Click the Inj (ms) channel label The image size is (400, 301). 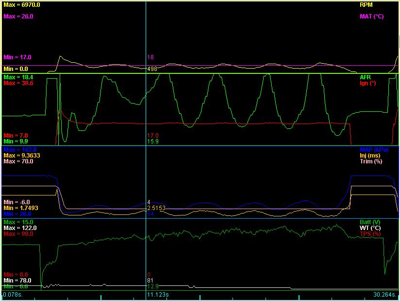pos(370,156)
